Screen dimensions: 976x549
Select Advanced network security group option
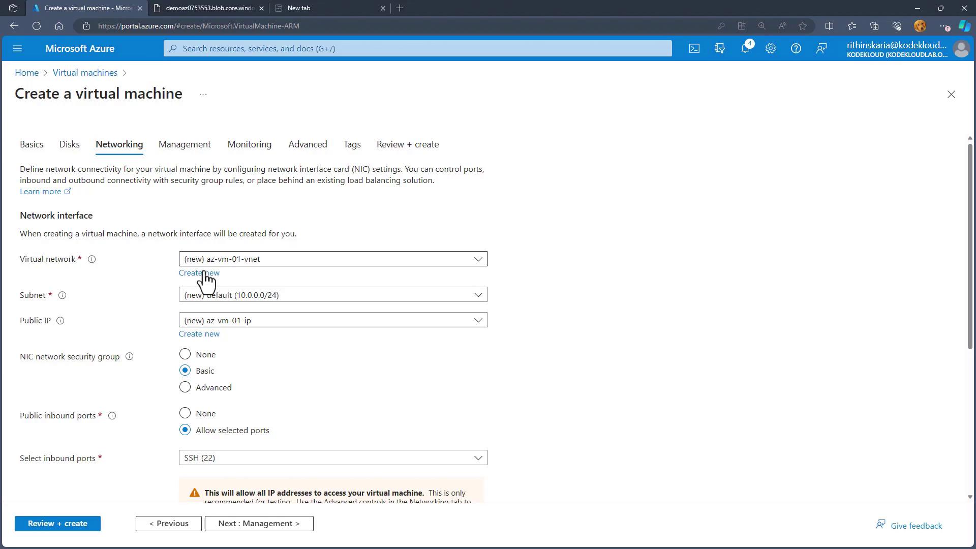[185, 387]
